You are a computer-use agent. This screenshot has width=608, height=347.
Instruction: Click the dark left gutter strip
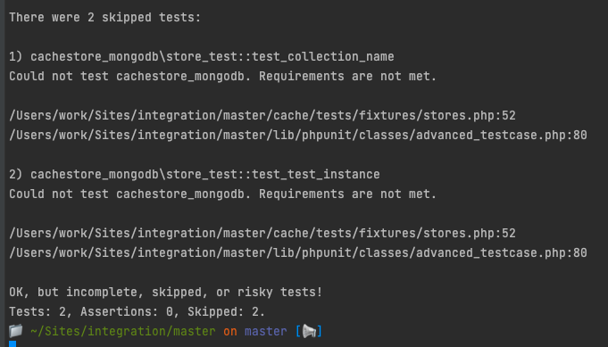pos(3,173)
